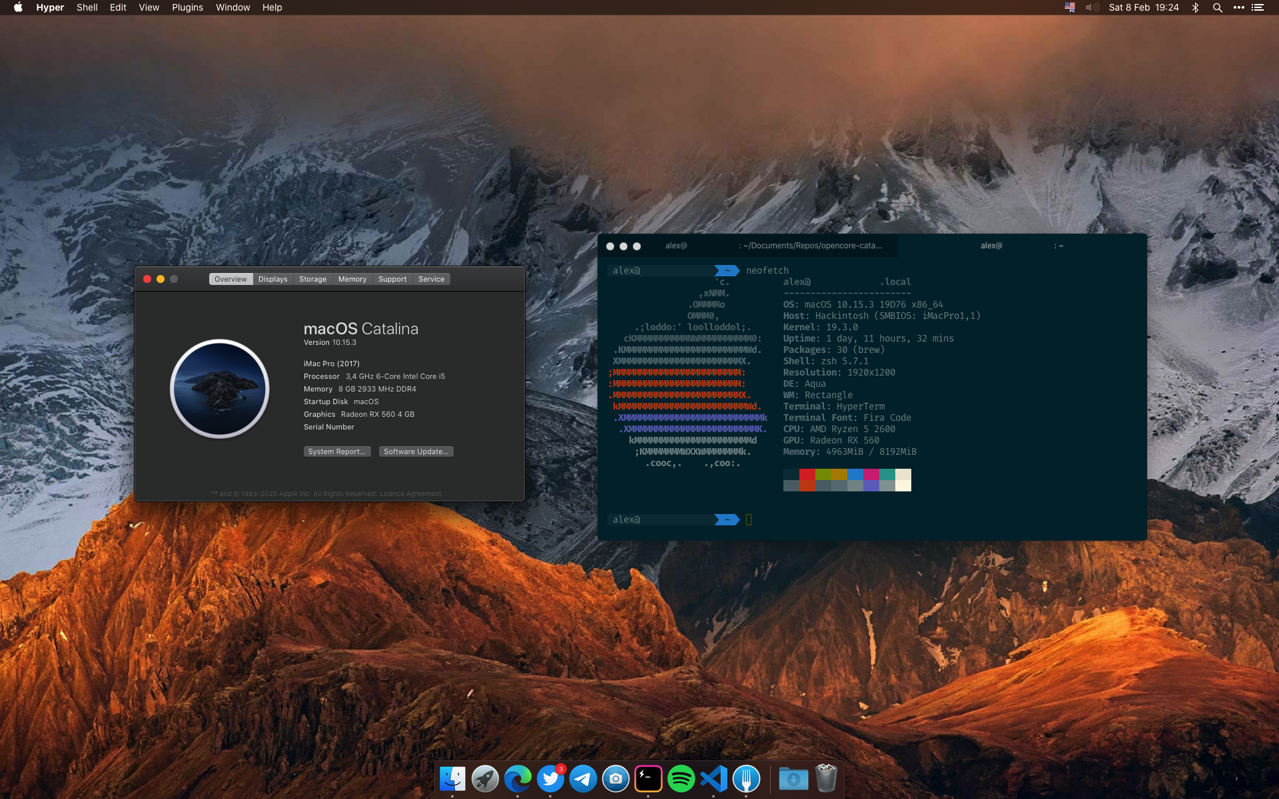The width and height of the screenshot is (1279, 799).
Task: Click the 'Version 10.15.3' text
Action: click(x=330, y=342)
